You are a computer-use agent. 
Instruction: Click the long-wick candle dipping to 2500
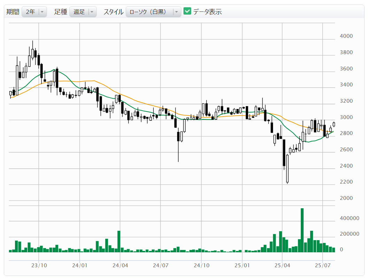[178, 145]
